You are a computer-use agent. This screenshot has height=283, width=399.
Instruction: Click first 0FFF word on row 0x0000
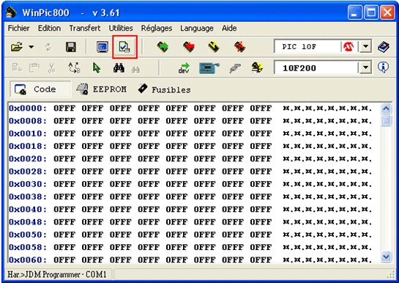pos(64,109)
